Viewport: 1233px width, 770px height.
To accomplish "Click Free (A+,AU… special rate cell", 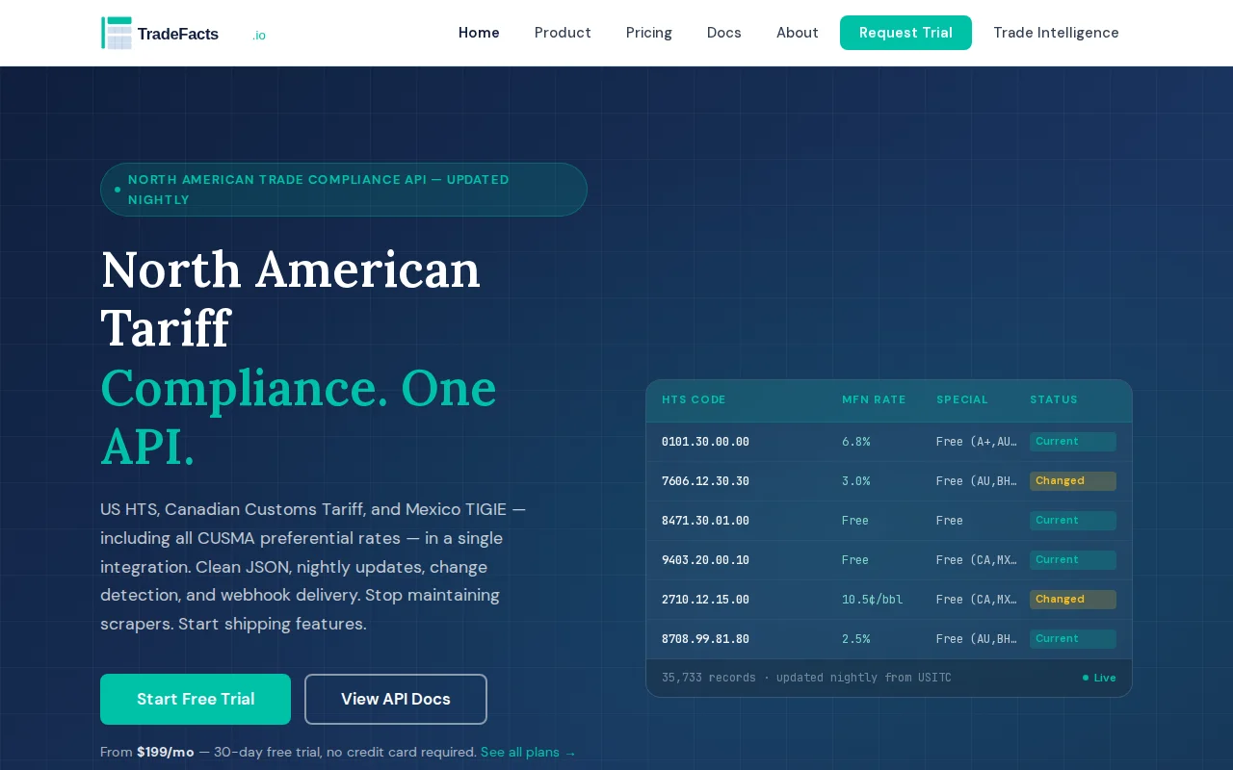I will (x=977, y=442).
